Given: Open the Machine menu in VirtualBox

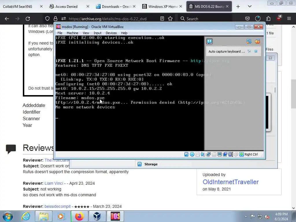Looking at the screenshot, I should (x=72, y=33).
